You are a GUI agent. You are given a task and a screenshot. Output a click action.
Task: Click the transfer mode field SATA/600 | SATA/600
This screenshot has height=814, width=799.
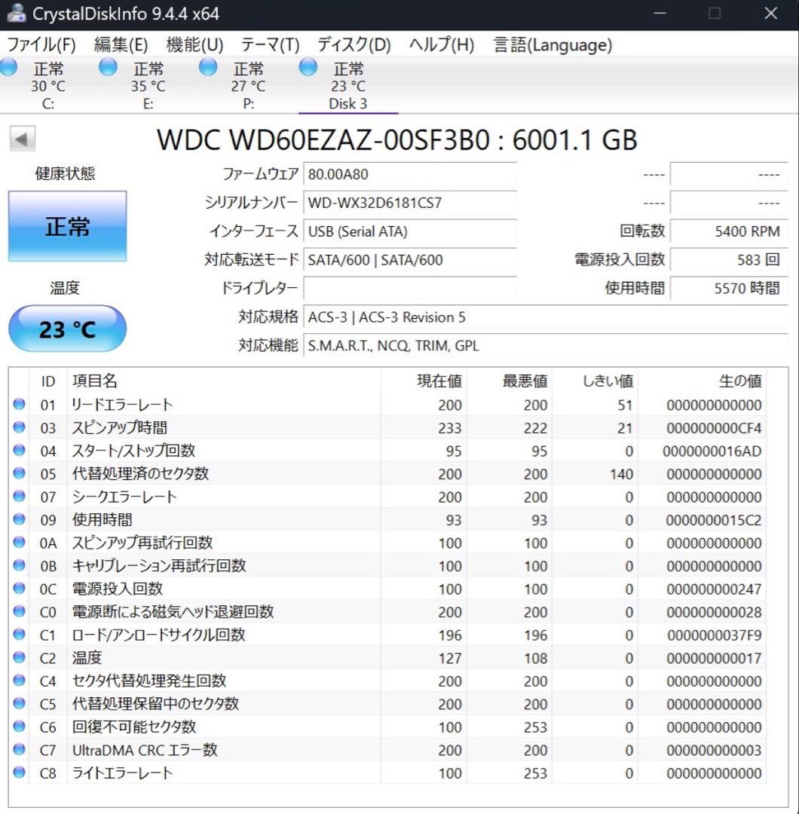click(x=410, y=259)
